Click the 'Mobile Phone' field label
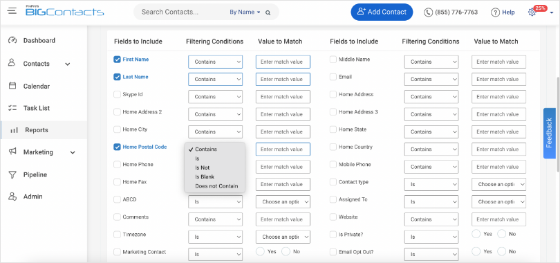Screen dimensions: 560x263 pyautogui.click(x=355, y=165)
